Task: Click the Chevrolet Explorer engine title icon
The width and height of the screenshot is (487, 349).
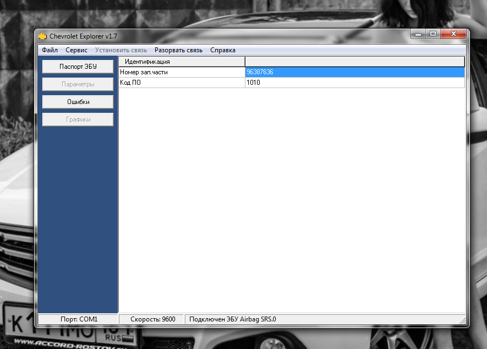Action: coord(42,36)
